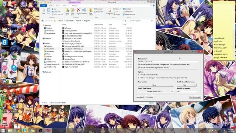
Task: Click the namebench taskbar icon
Action: tap(48, 130)
